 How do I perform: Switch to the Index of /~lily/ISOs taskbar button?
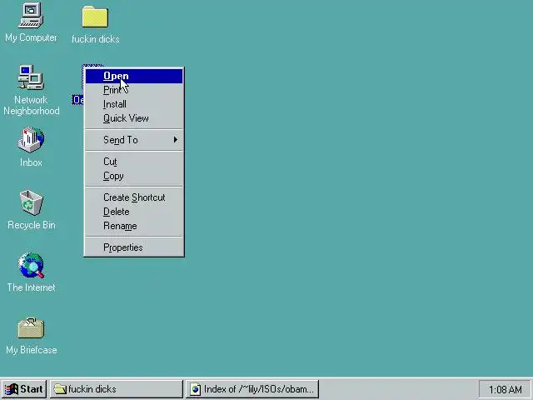click(252, 389)
